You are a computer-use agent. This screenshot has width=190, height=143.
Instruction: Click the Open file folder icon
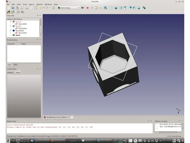click(13, 8)
